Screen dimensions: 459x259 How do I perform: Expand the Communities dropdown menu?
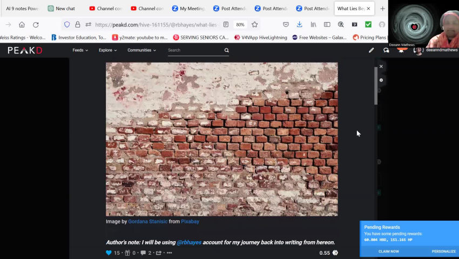coord(141,50)
